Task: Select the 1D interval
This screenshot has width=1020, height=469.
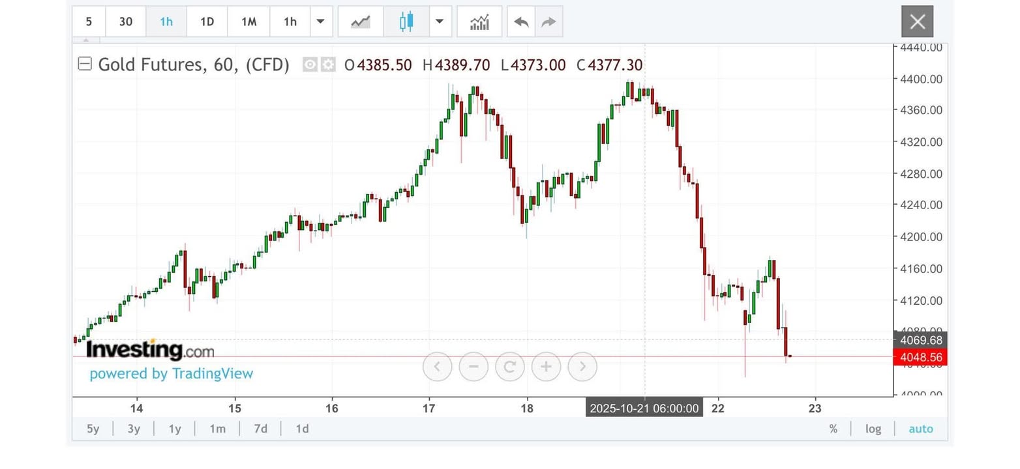Action: click(207, 21)
